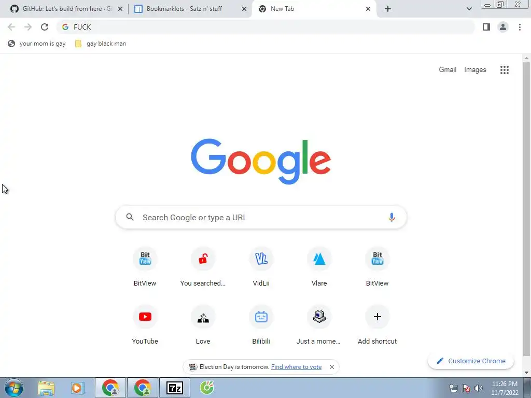The width and height of the screenshot is (531, 398).
Task: Start voice search with microphone icon
Action: (x=392, y=217)
